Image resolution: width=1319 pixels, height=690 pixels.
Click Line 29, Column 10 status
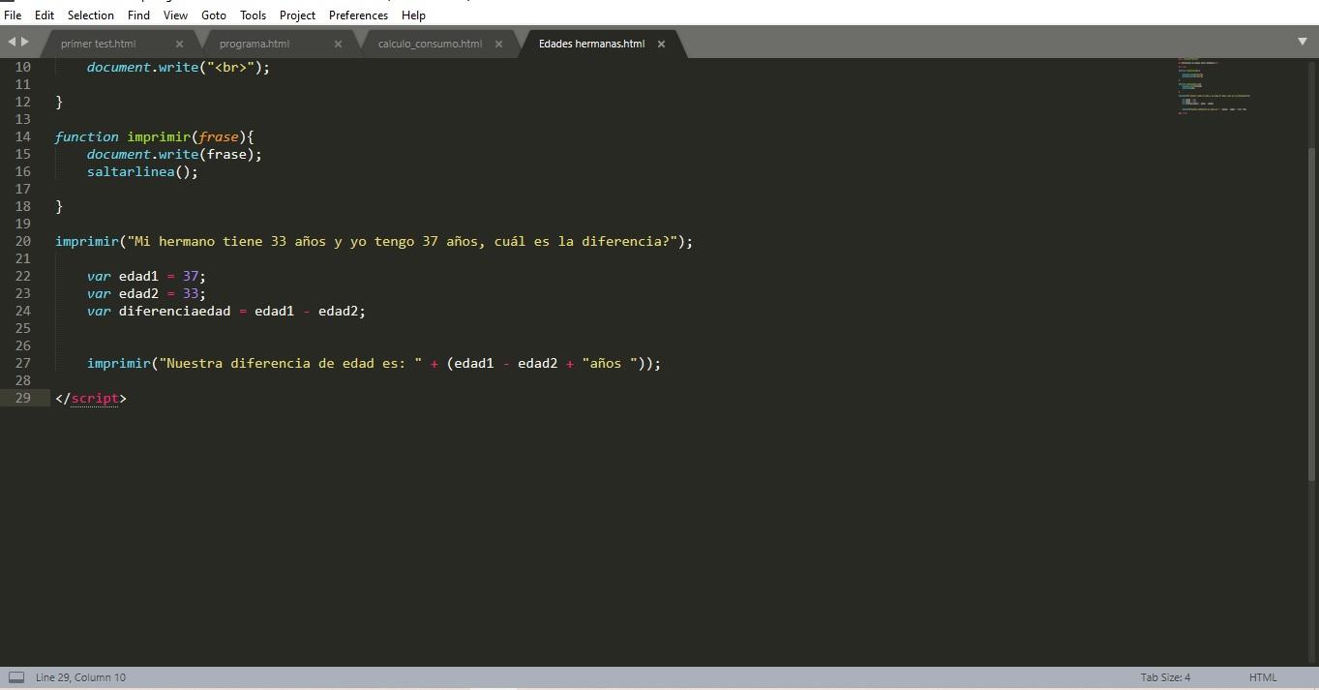80,677
